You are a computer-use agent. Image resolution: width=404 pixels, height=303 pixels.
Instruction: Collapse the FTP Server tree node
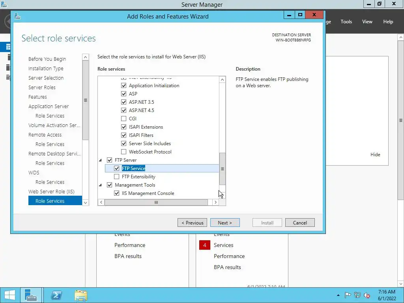(x=101, y=160)
